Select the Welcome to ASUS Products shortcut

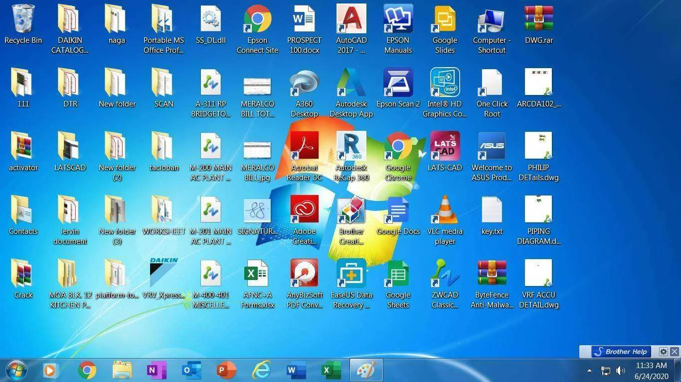(492, 156)
